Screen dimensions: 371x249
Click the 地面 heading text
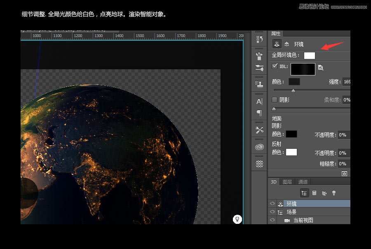[277, 118]
